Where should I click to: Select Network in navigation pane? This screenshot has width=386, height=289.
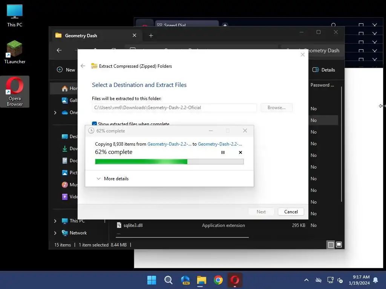click(74, 233)
